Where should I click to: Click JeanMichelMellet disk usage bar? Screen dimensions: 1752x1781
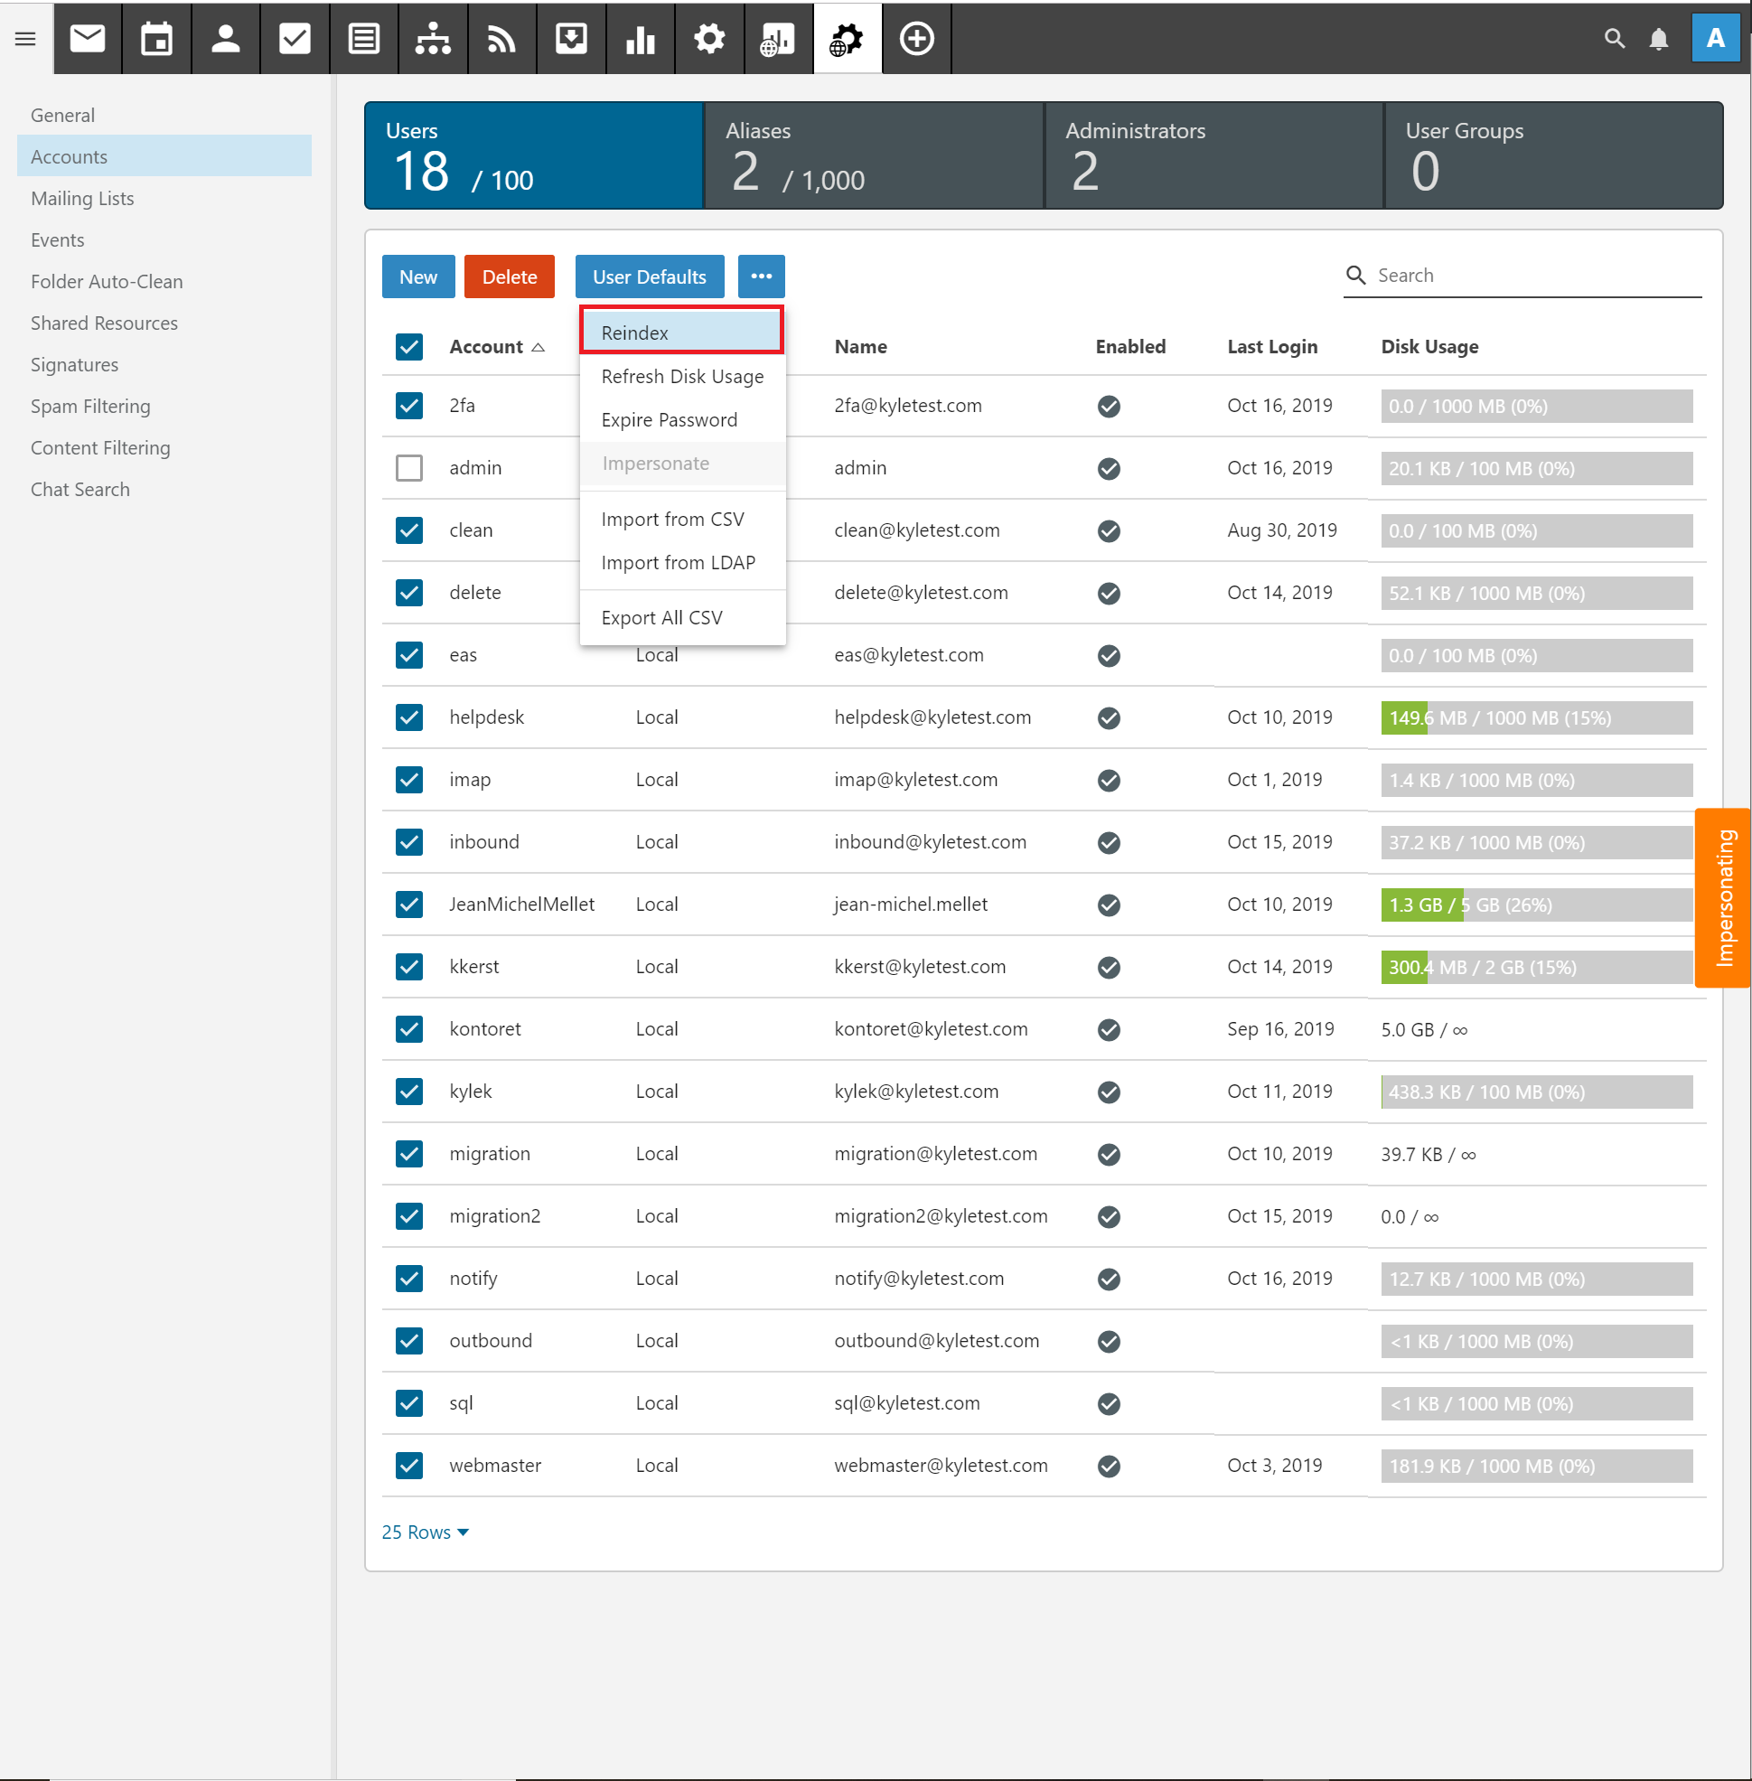[x=1535, y=905]
